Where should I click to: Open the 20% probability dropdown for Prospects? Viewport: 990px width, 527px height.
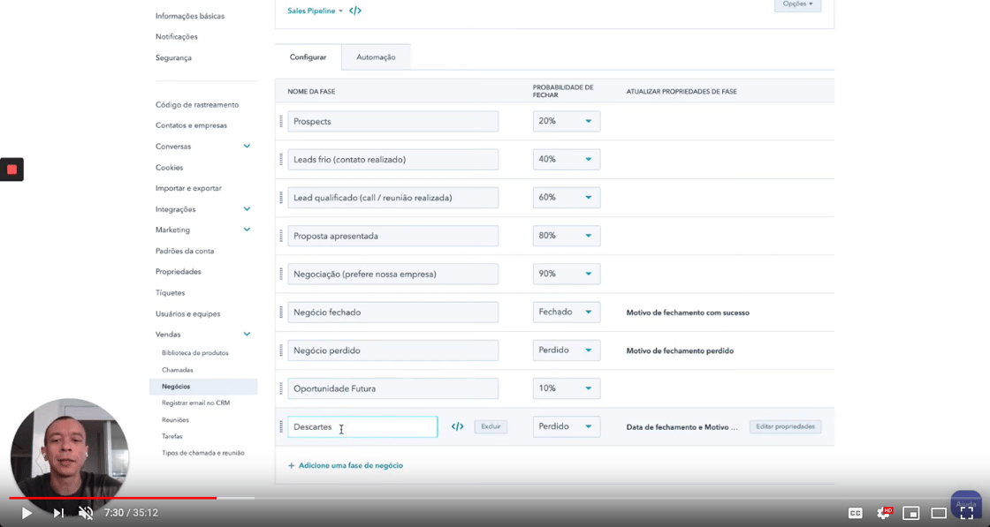point(567,121)
